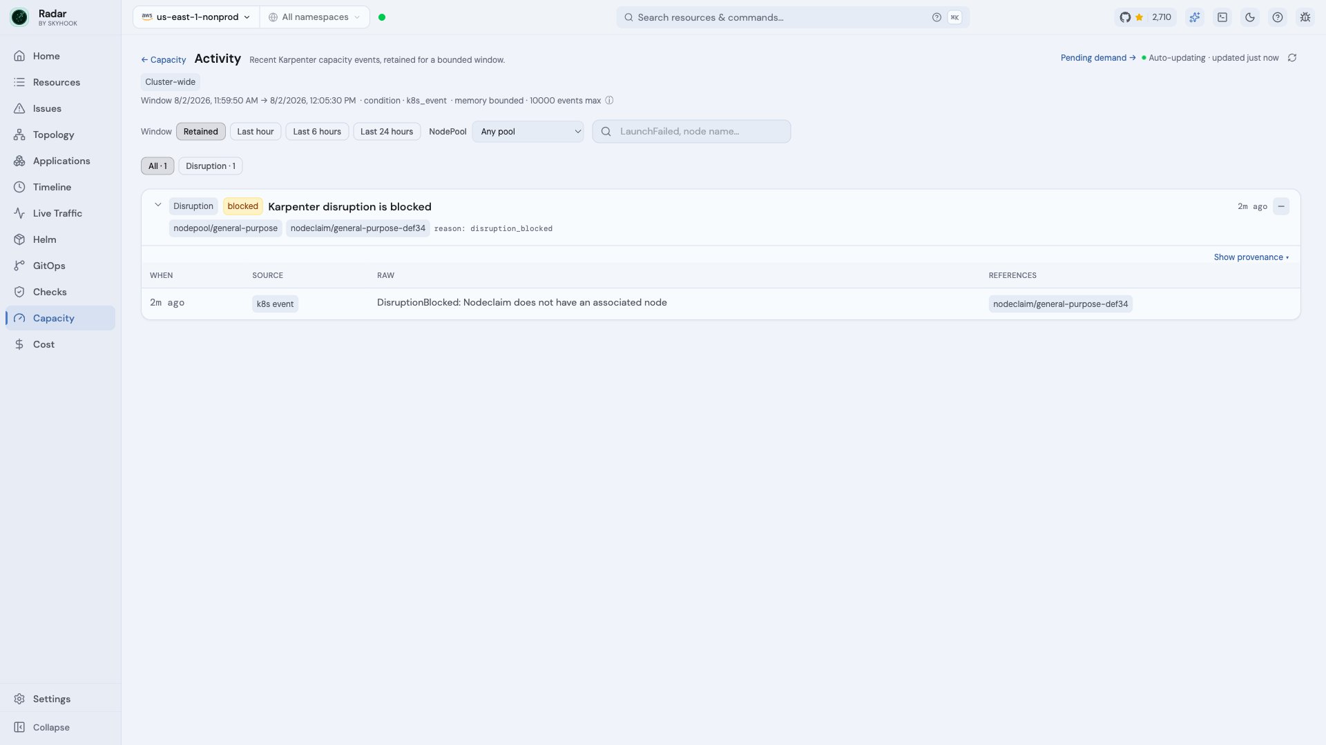Image resolution: width=1326 pixels, height=745 pixels.
Task: Open nodeclaim reference in References column
Action: [1061, 304]
